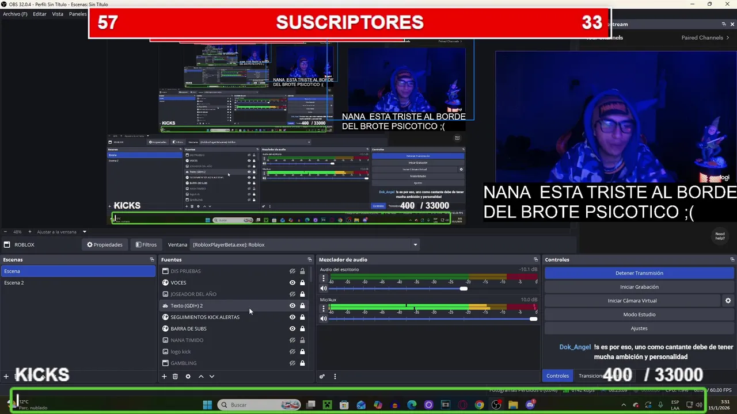Pop out the Mezclador de audio dock
Viewport: 737px width, 414px height.
coord(536,260)
